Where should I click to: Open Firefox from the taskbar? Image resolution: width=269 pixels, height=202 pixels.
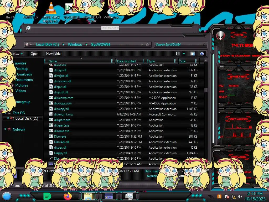[68, 196]
